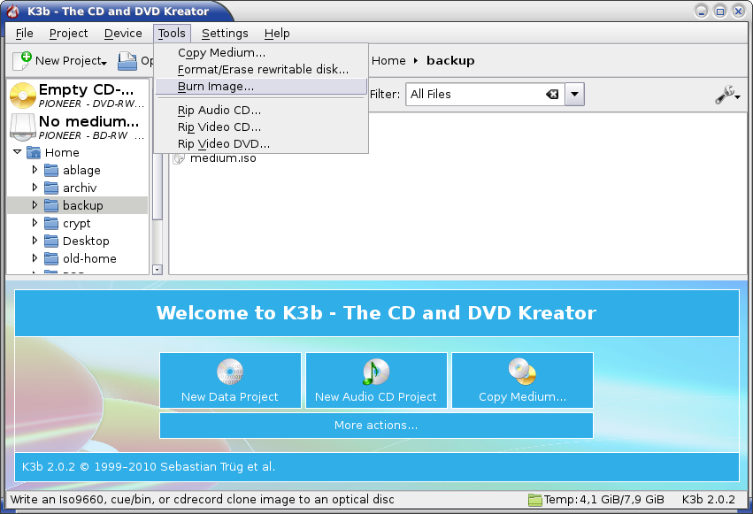Click the wrench configuration icon
The width and height of the screenshot is (753, 514).
pyautogui.click(x=725, y=95)
